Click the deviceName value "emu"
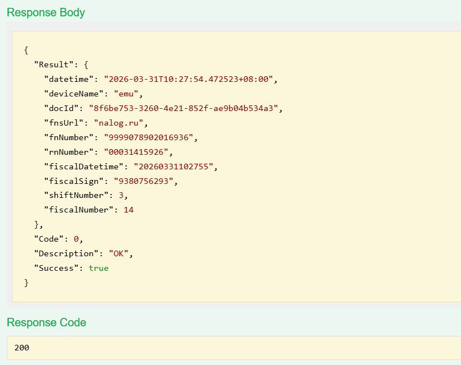This screenshot has width=461, height=365. tap(128, 94)
